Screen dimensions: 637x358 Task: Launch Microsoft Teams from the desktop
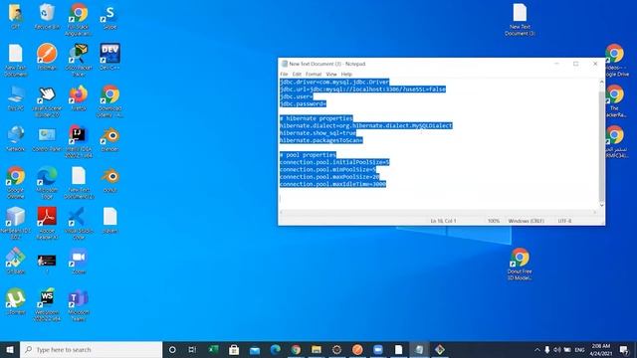(79, 304)
